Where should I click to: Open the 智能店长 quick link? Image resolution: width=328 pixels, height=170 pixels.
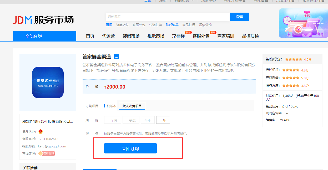point(122,25)
